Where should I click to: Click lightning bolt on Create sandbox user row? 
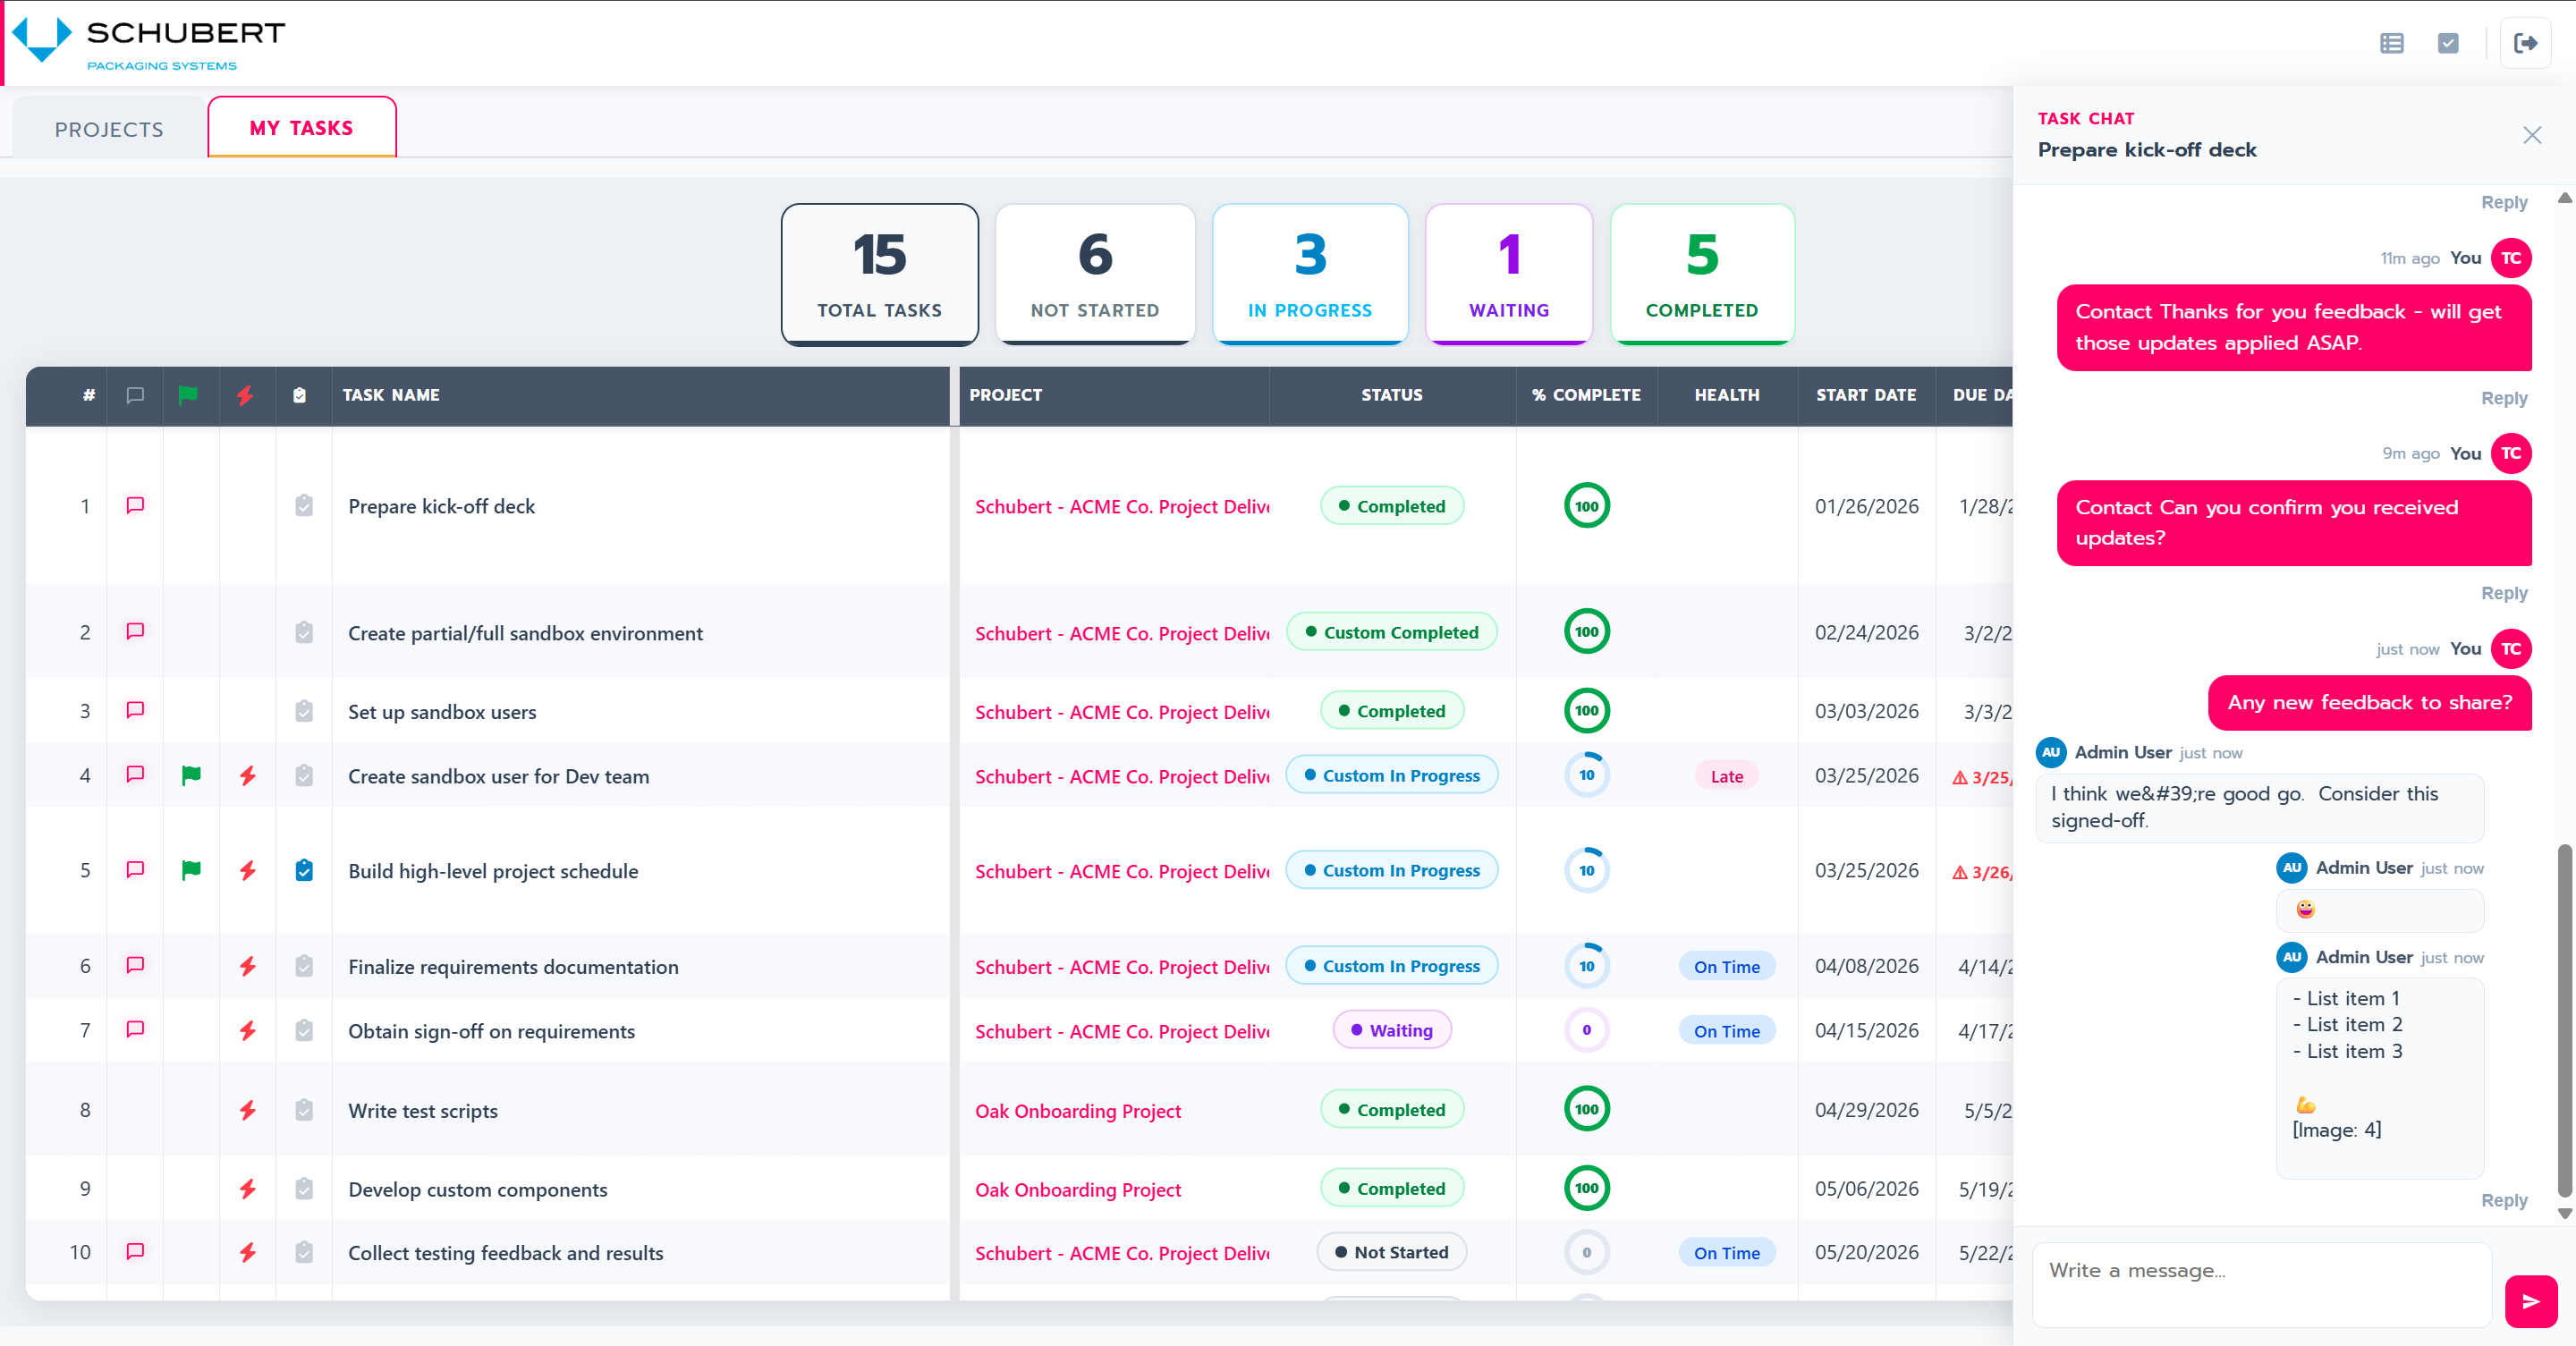(x=247, y=775)
